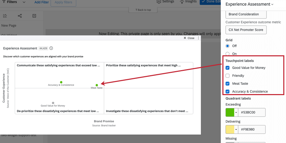This screenshot has width=286, height=143.
Task: Click the Accuracy & Consistence data point
Action: tap(61, 82)
